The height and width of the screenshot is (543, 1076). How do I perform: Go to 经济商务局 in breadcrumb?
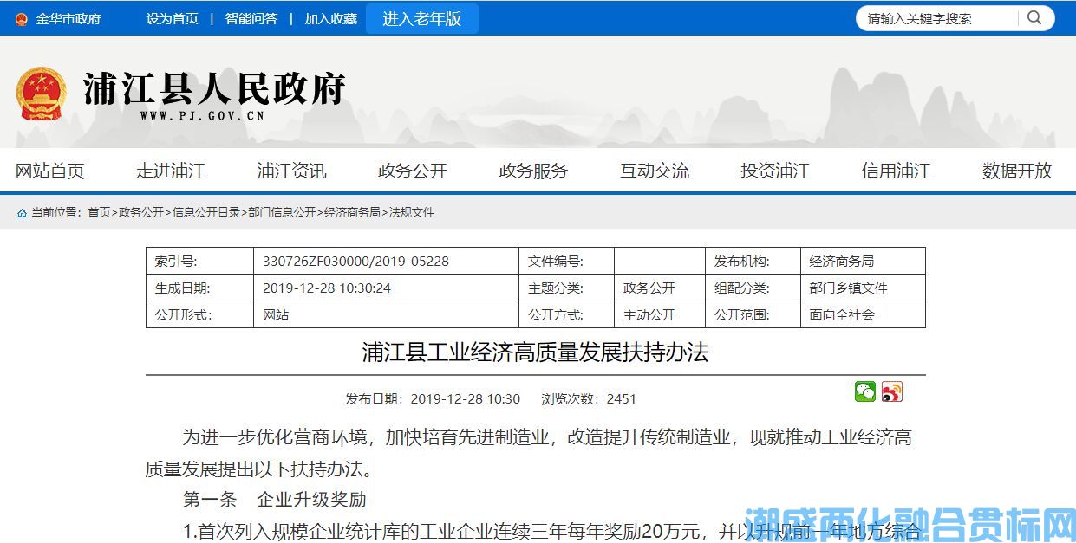click(x=352, y=212)
